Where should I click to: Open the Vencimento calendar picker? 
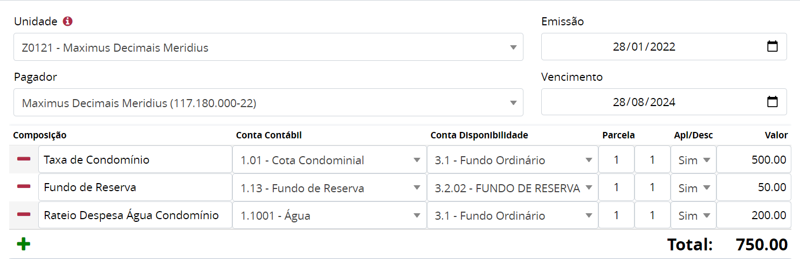pyautogui.click(x=773, y=102)
